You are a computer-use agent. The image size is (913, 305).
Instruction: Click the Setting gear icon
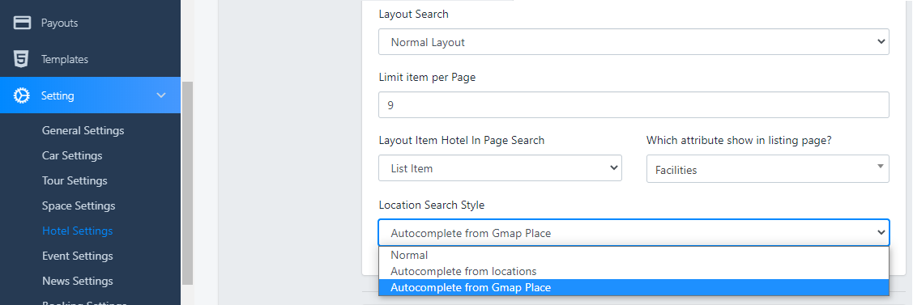point(22,95)
